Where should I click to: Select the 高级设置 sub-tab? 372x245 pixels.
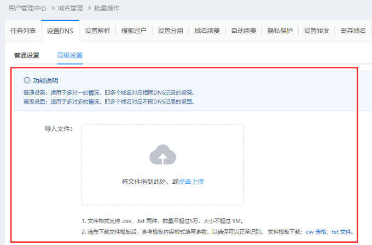coord(69,55)
